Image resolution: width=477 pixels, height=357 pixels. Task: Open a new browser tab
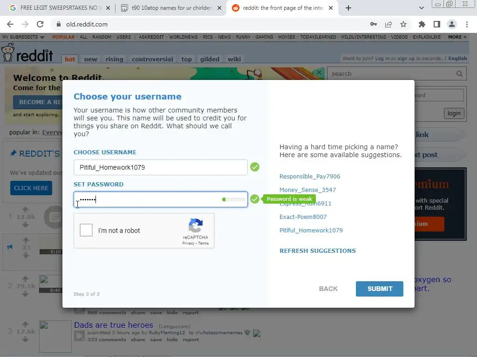(348, 8)
